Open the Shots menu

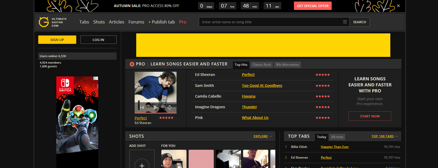pos(99,22)
